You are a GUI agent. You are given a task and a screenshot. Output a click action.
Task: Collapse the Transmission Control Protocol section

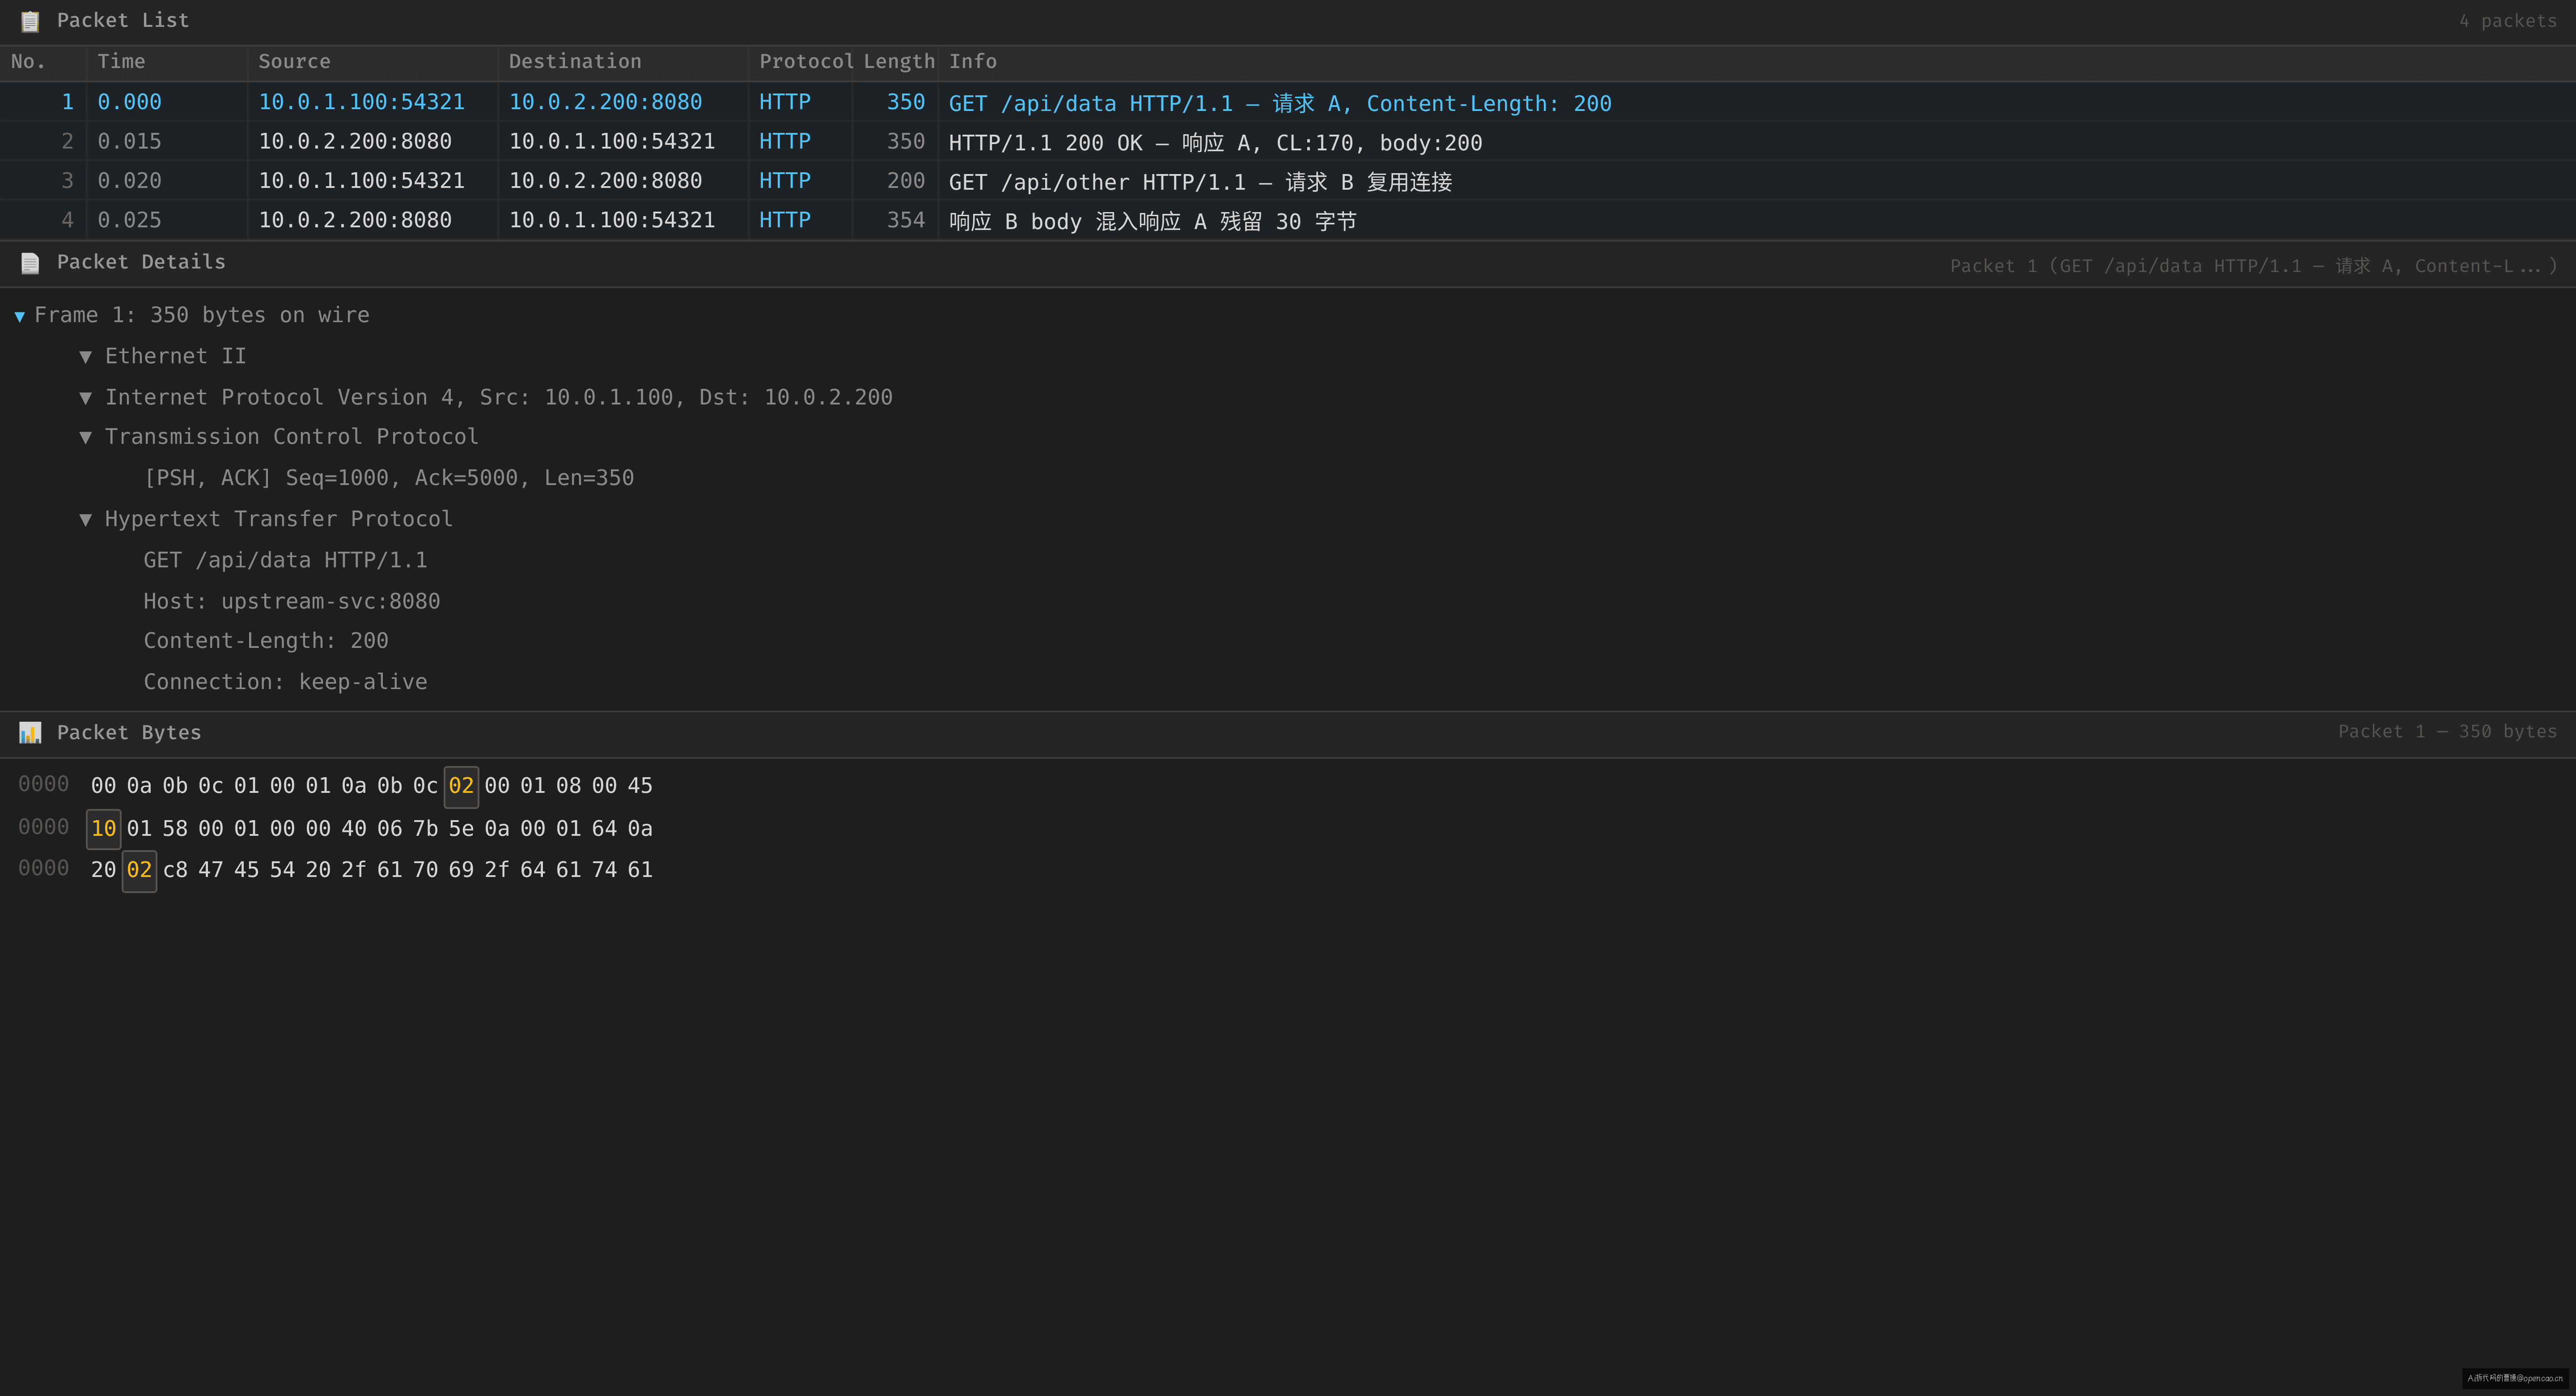pos(85,437)
